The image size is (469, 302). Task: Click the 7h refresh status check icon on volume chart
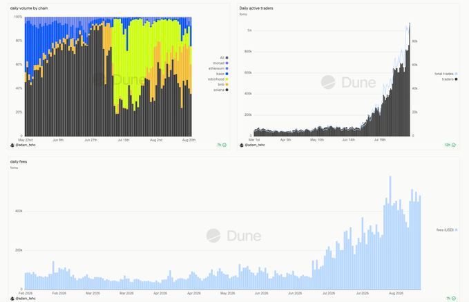(224, 145)
